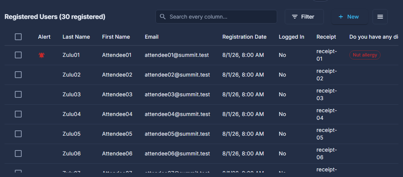Click the receipt-02 cell
Image resolution: width=403 pixels, height=177 pixels.
327,75
